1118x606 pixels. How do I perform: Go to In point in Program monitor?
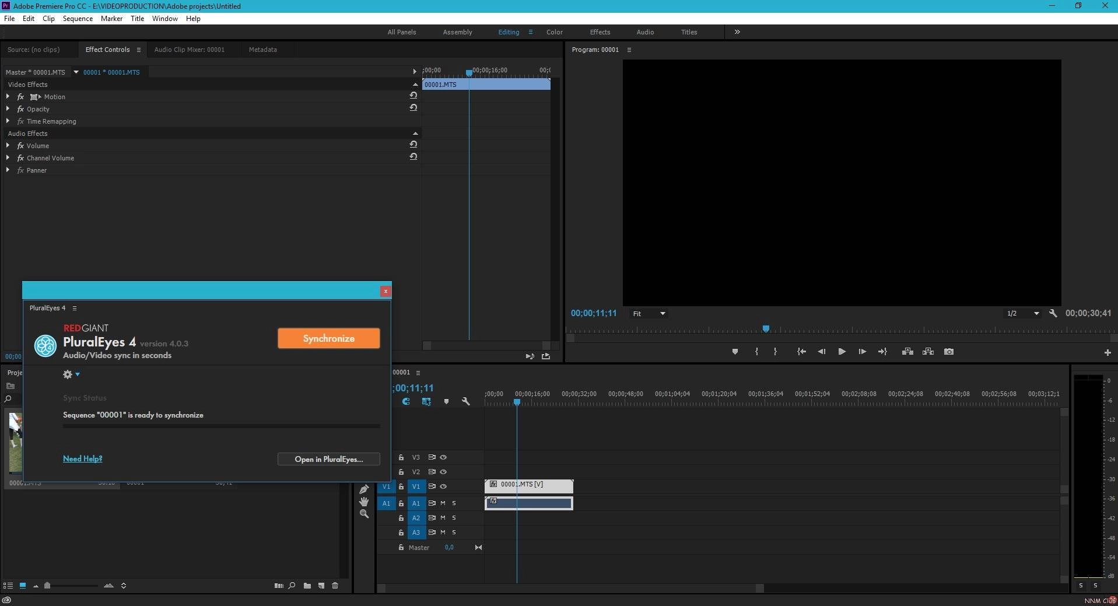(801, 352)
